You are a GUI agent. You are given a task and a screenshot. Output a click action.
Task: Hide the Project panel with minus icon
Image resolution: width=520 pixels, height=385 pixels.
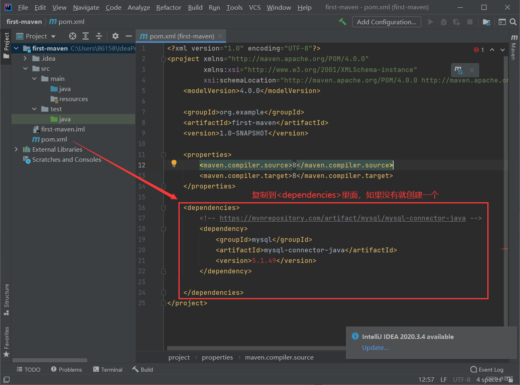129,36
